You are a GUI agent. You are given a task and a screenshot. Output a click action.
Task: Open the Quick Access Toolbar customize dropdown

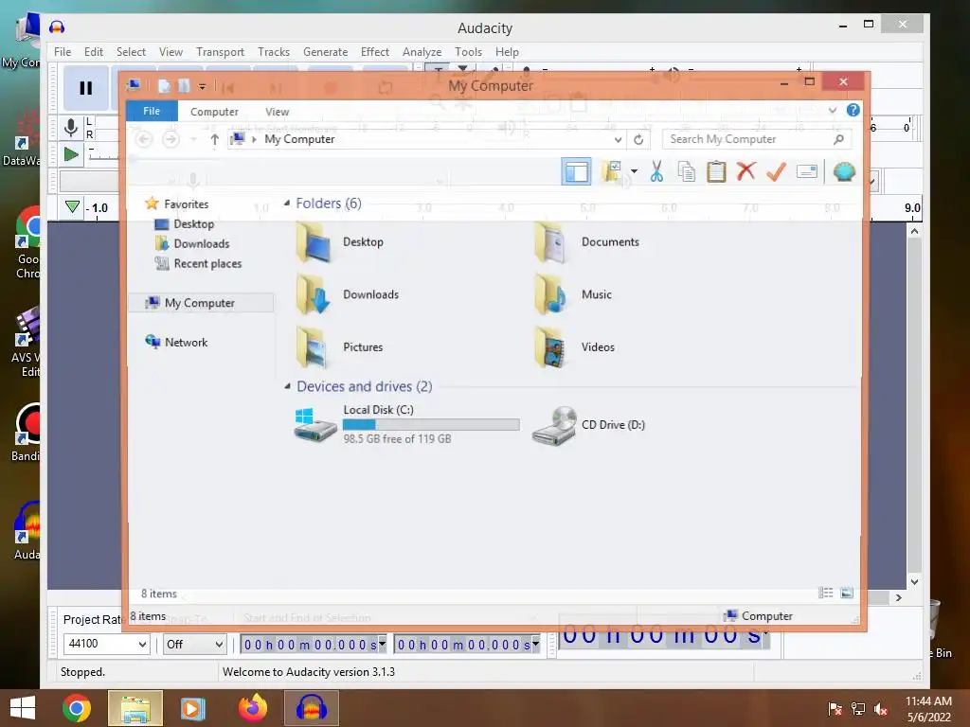(x=203, y=86)
